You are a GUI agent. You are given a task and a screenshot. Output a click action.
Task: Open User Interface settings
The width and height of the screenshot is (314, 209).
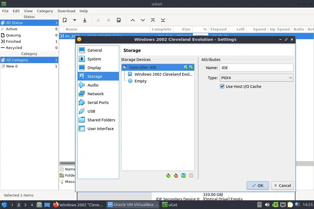point(98,129)
